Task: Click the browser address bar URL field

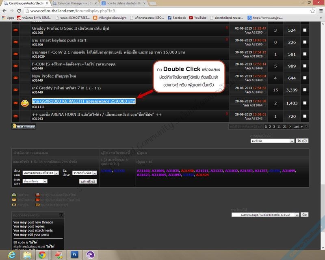Action: click(x=162, y=11)
